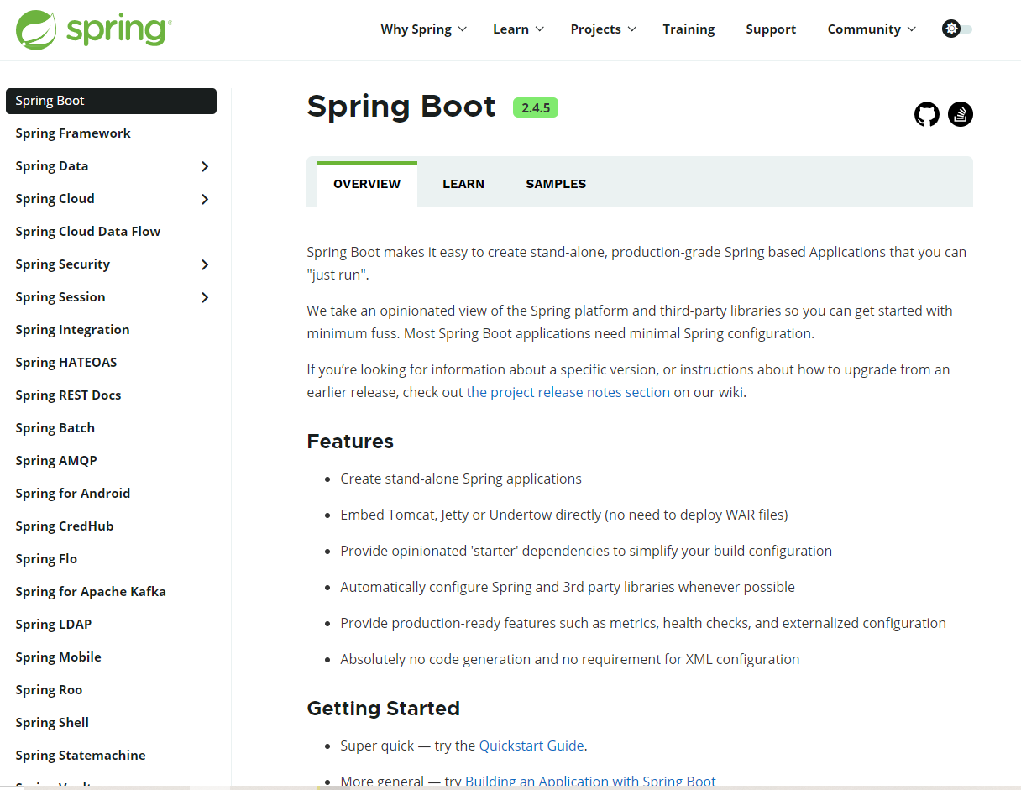This screenshot has width=1021, height=790.
Task: Go to the Training page
Action: 689,29
